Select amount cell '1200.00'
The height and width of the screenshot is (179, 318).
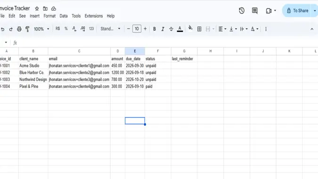118,73
